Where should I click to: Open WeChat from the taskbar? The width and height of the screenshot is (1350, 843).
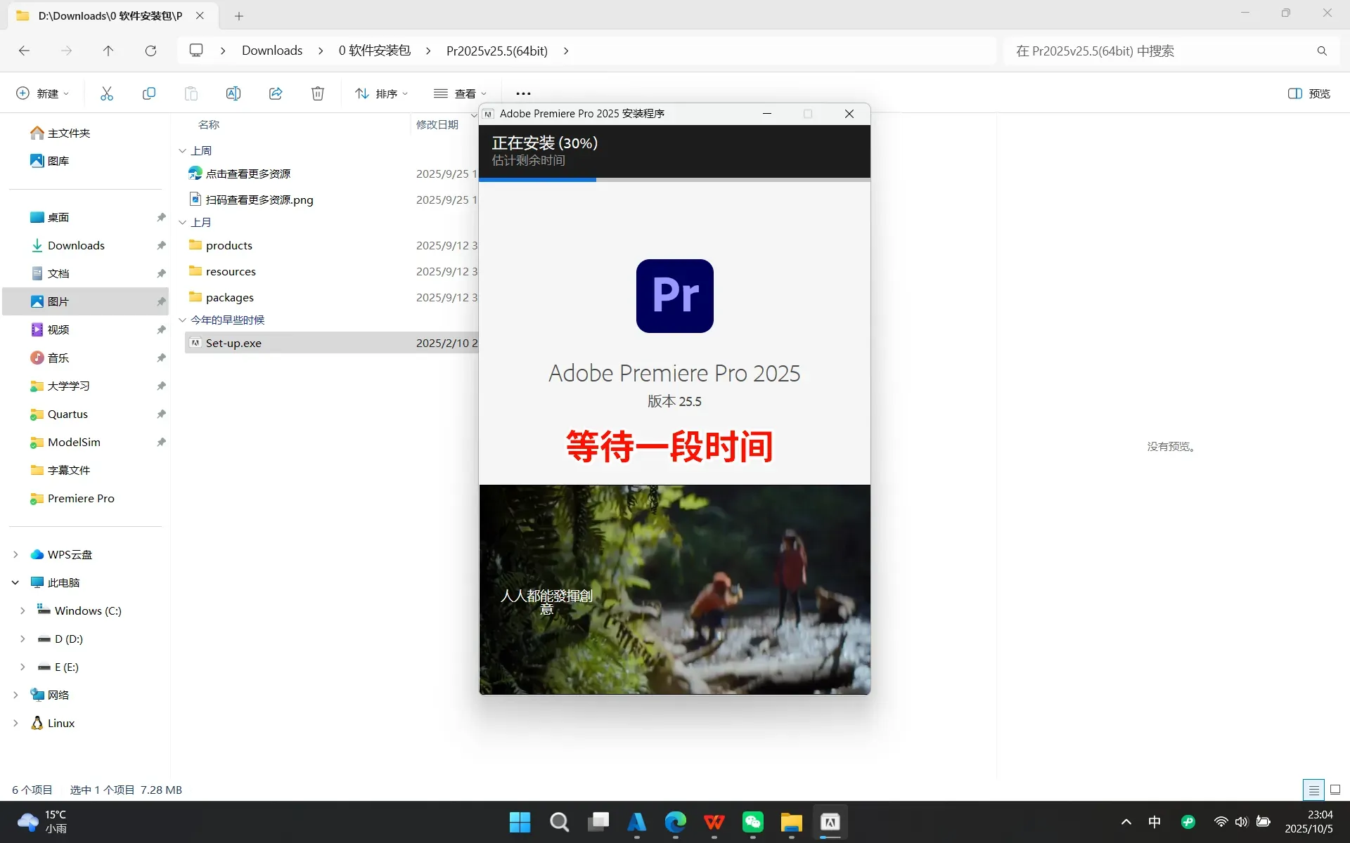coord(752,822)
